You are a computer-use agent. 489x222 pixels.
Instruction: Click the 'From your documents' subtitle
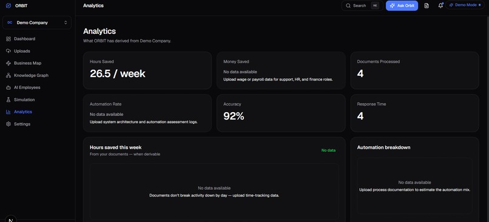click(125, 154)
